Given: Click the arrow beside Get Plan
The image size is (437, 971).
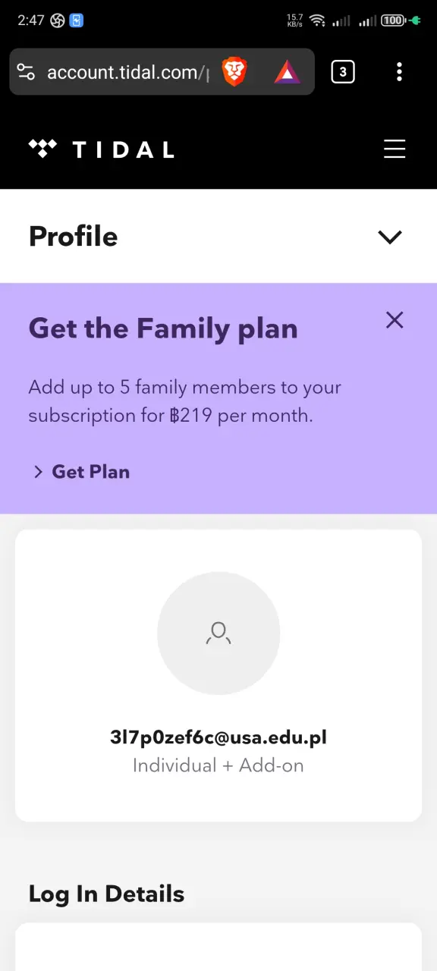Looking at the screenshot, I should pos(38,472).
